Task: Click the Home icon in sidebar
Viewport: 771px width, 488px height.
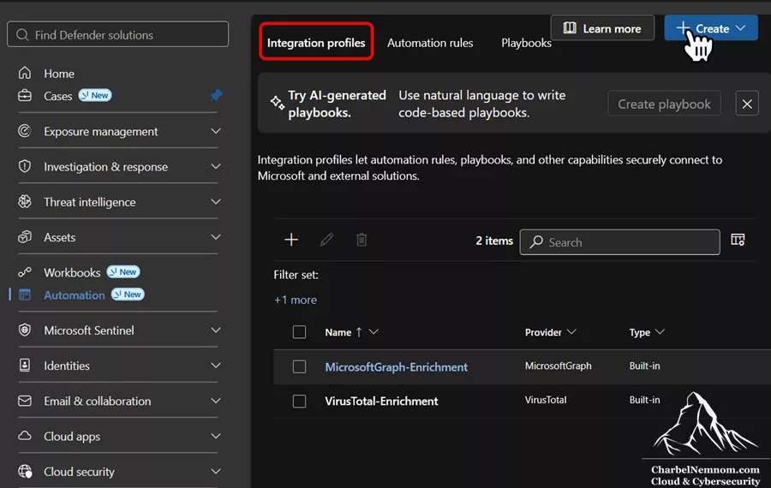Action: pyautogui.click(x=25, y=74)
